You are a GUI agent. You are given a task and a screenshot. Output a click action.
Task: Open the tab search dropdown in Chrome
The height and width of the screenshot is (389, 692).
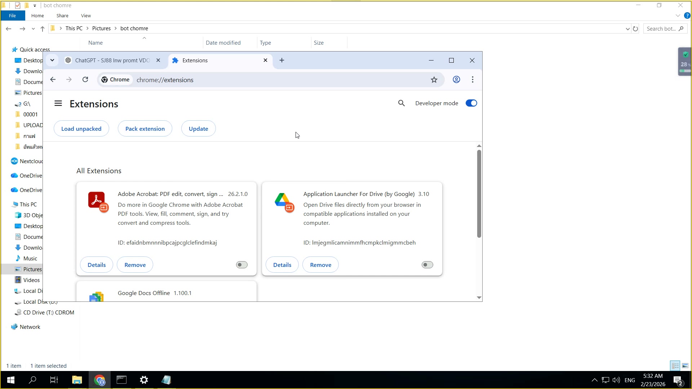click(x=52, y=60)
